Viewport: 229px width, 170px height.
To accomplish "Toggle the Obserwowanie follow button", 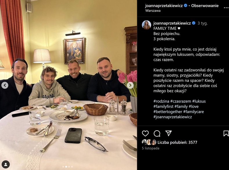I will [x=205, y=6].
